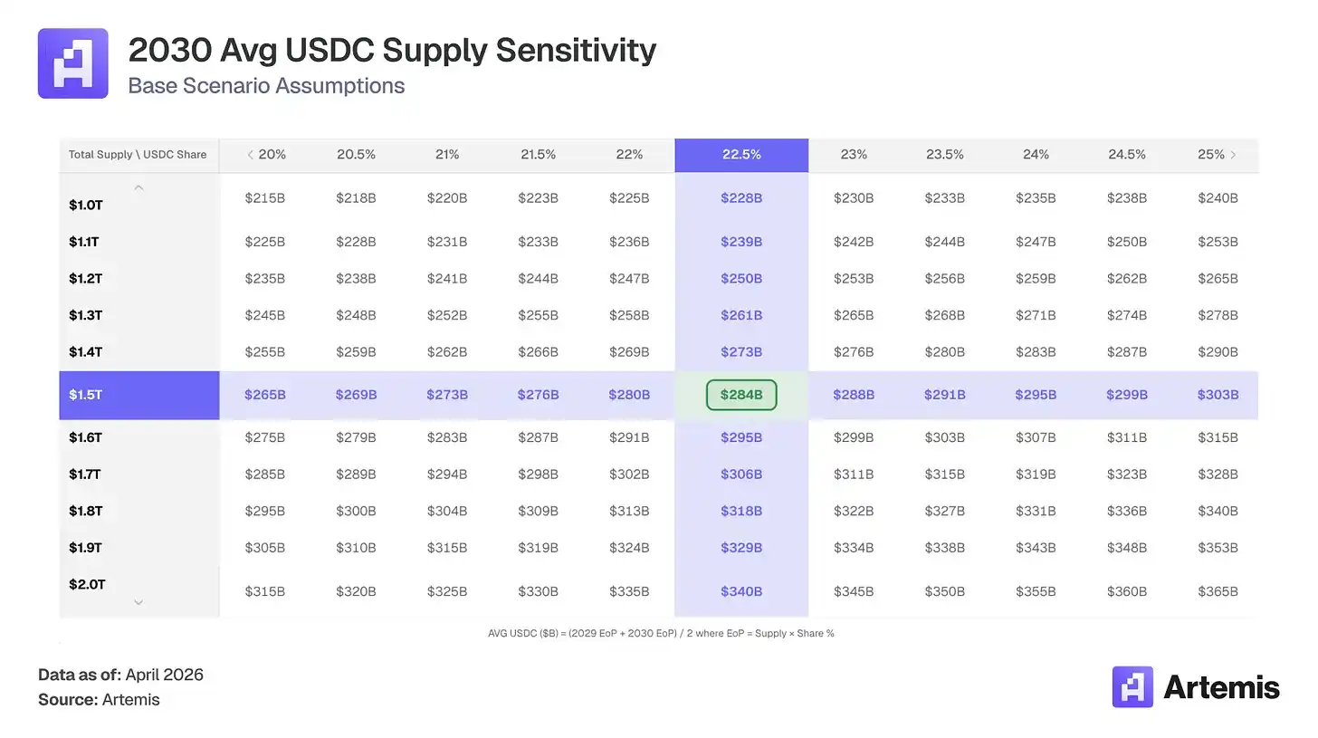Select the 22.5% column header

click(x=741, y=155)
